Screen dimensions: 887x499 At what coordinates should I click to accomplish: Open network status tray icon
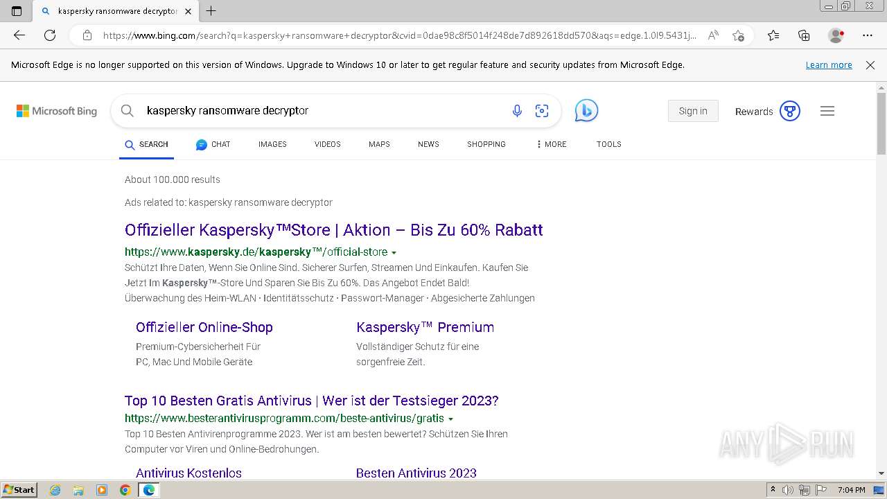pyautogui.click(x=804, y=490)
